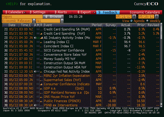164x117 pixels.
Task: Open the Alerts menu
Action: (x=61, y=12)
